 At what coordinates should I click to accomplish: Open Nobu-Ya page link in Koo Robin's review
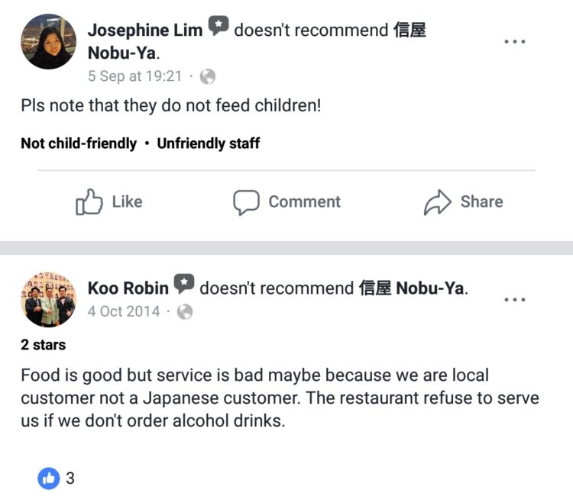[413, 288]
